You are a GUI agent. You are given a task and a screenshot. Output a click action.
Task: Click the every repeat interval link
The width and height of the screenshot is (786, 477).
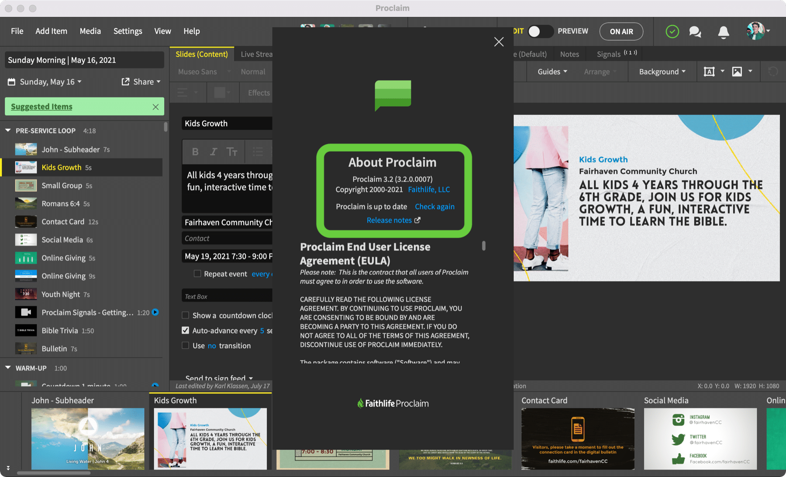pos(262,274)
